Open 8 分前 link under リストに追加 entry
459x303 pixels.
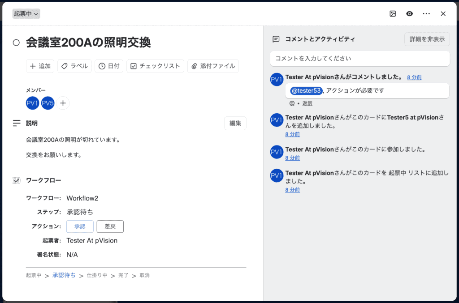(x=292, y=190)
